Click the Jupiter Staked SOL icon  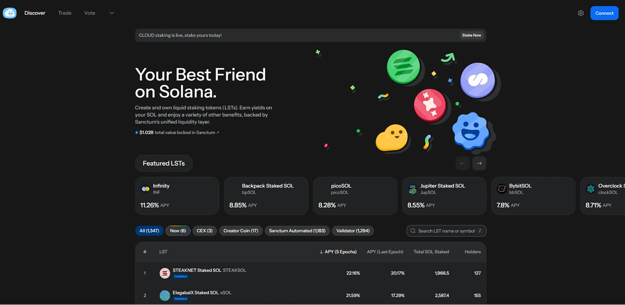pos(413,189)
